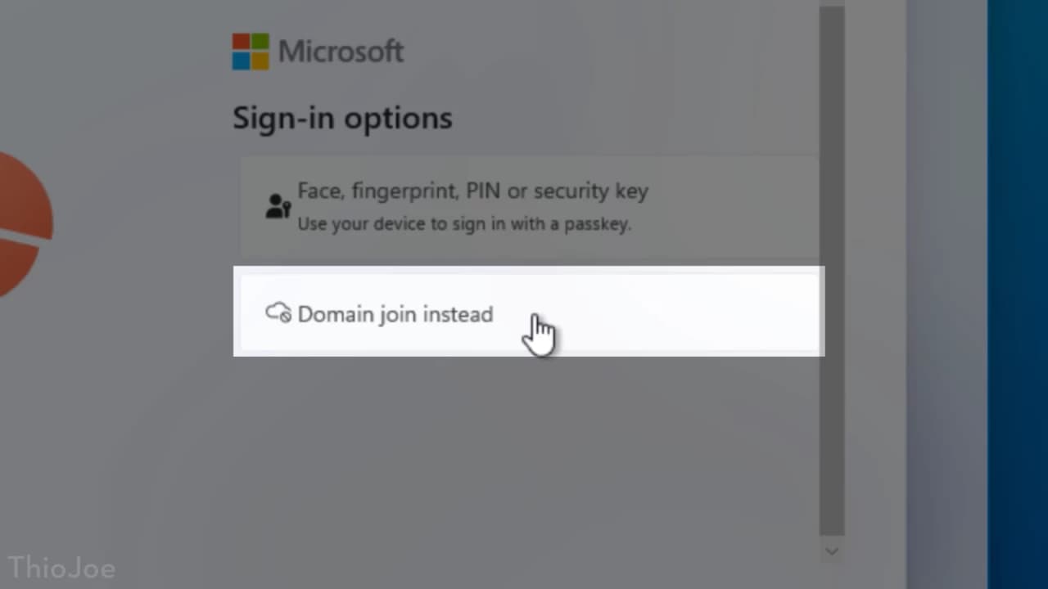
Task: Click the Microsoft wordmark text
Action: click(341, 52)
